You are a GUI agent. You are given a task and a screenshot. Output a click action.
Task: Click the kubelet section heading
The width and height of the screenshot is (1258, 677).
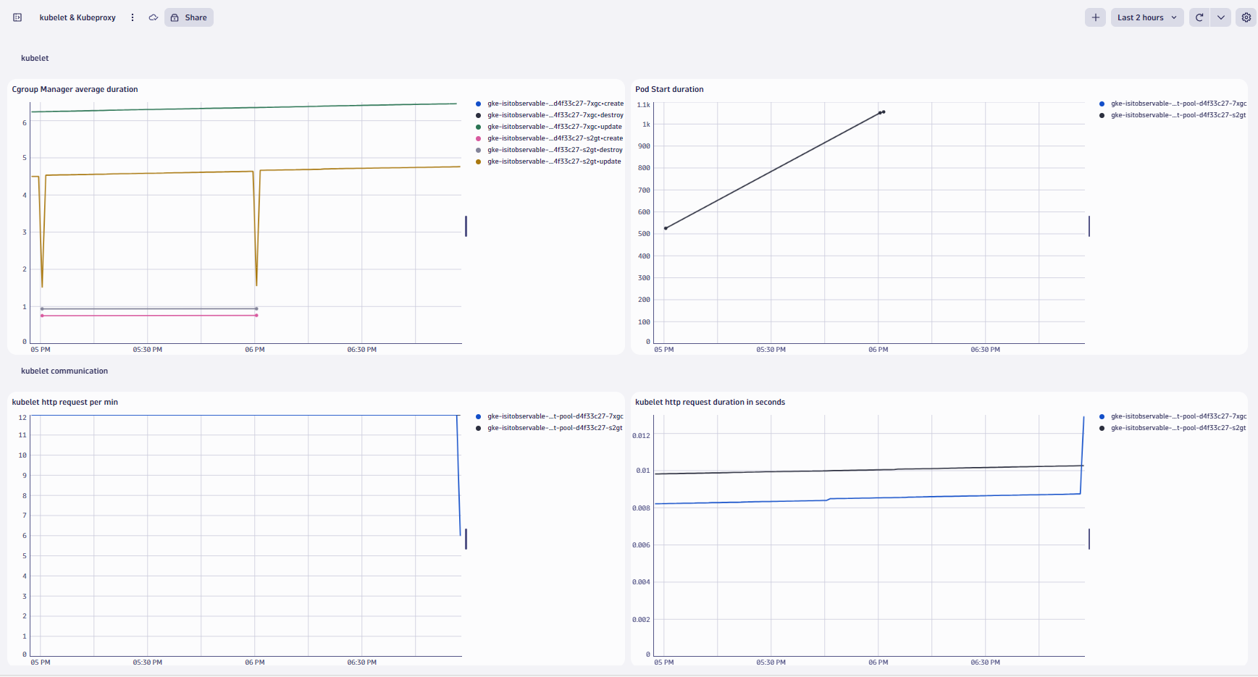coord(35,58)
